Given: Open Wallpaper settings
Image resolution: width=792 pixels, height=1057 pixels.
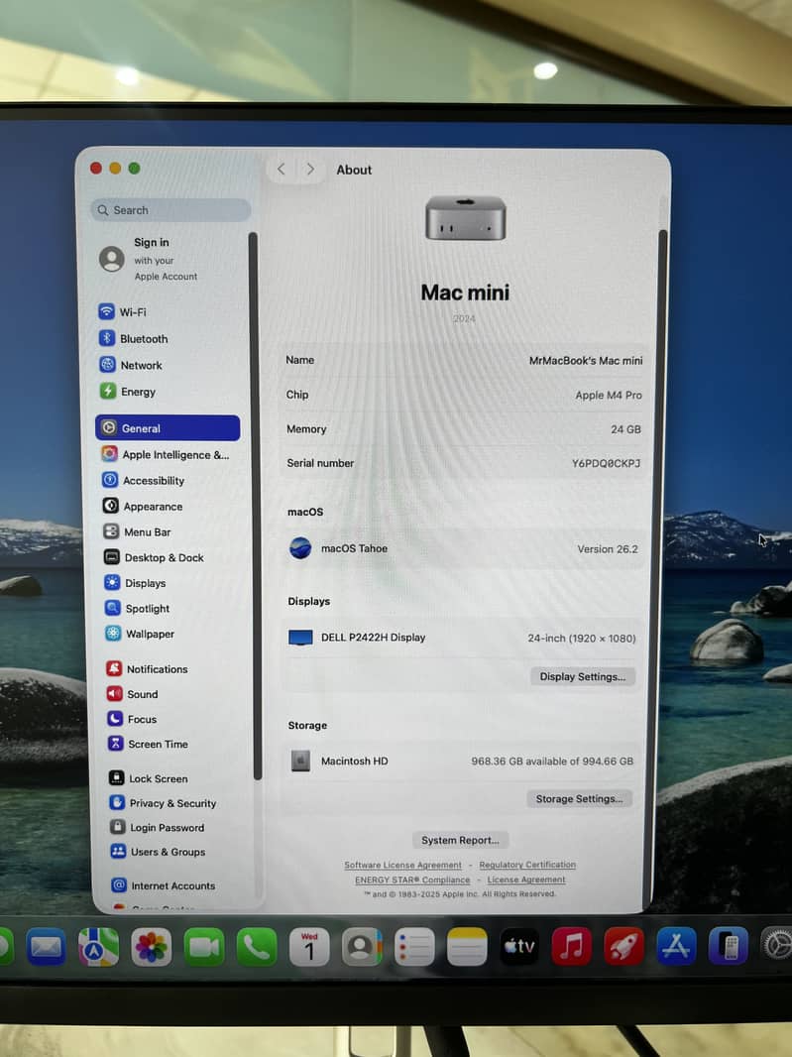Looking at the screenshot, I should tap(140, 634).
